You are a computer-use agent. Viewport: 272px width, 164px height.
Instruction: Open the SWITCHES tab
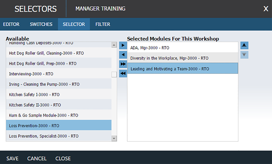click(x=41, y=24)
